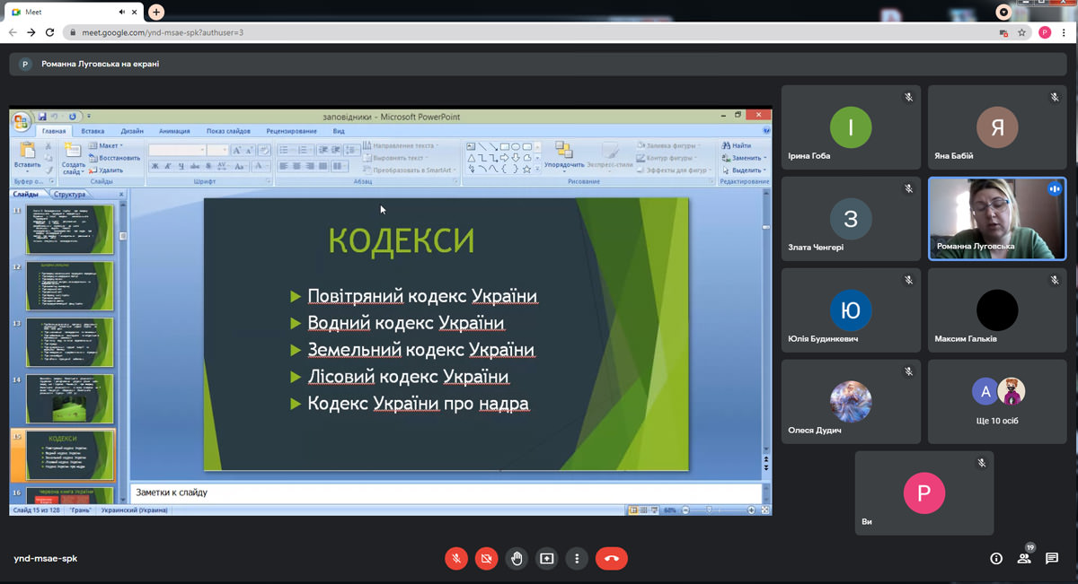This screenshot has height=584, width=1078.
Task: Toggle align text left
Action: [x=284, y=166]
